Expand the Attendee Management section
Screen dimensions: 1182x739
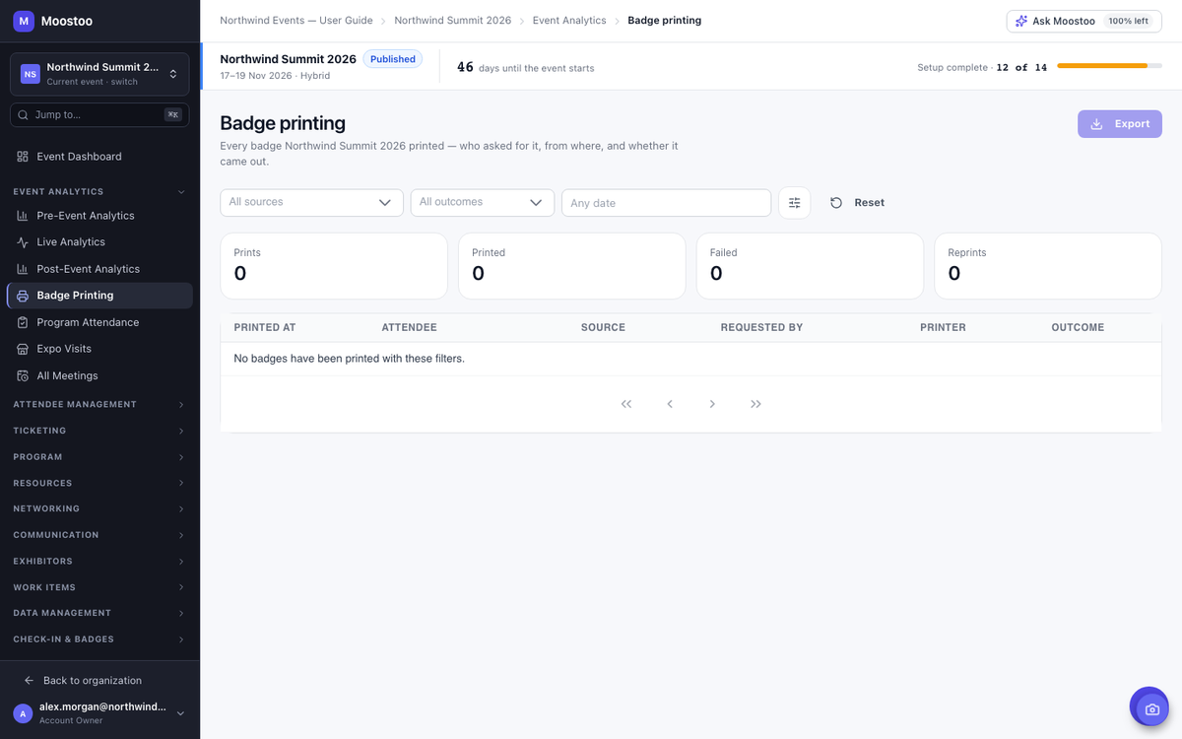tap(181, 405)
